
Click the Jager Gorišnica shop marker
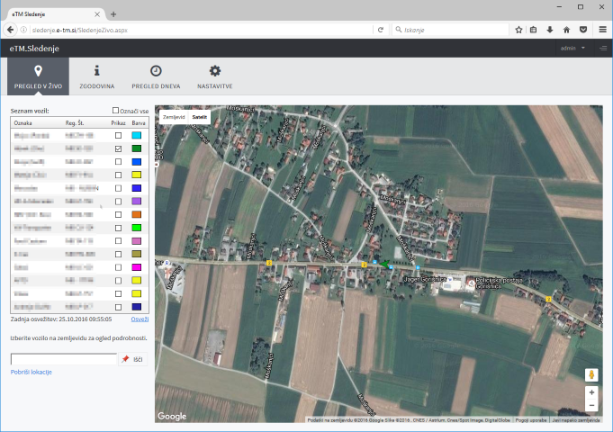(x=450, y=279)
